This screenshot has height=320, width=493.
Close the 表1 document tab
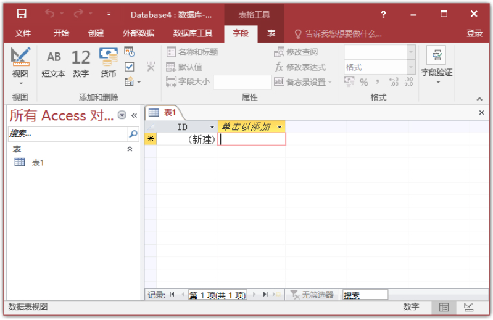pyautogui.click(x=481, y=112)
